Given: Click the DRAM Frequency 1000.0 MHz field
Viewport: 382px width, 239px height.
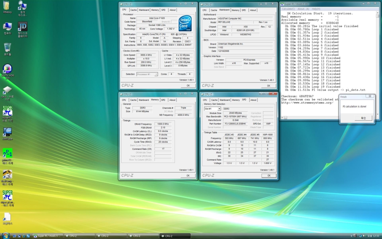Looking at the screenshot, I should (163, 124).
